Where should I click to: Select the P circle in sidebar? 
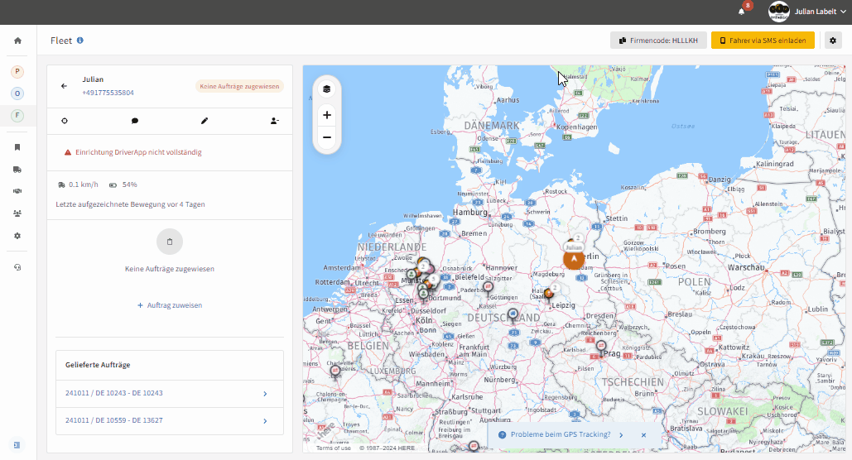17,71
